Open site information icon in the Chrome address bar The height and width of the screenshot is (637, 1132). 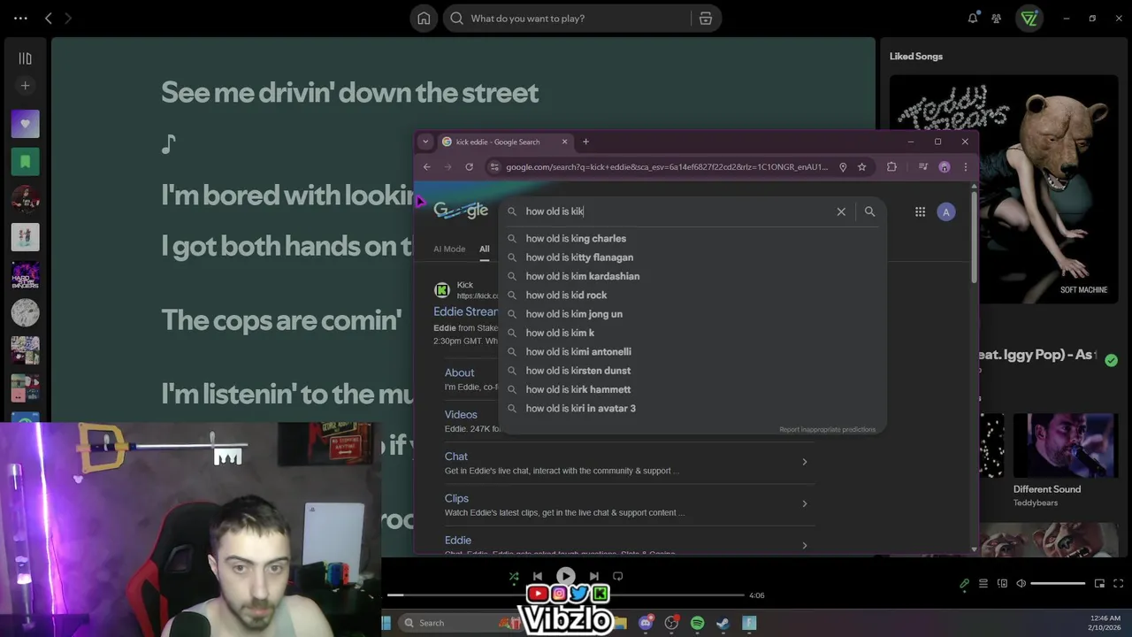tap(494, 166)
